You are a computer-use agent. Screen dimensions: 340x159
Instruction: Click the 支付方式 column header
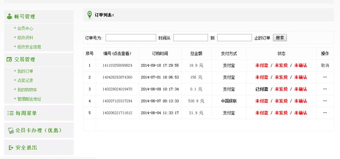[x=229, y=54]
